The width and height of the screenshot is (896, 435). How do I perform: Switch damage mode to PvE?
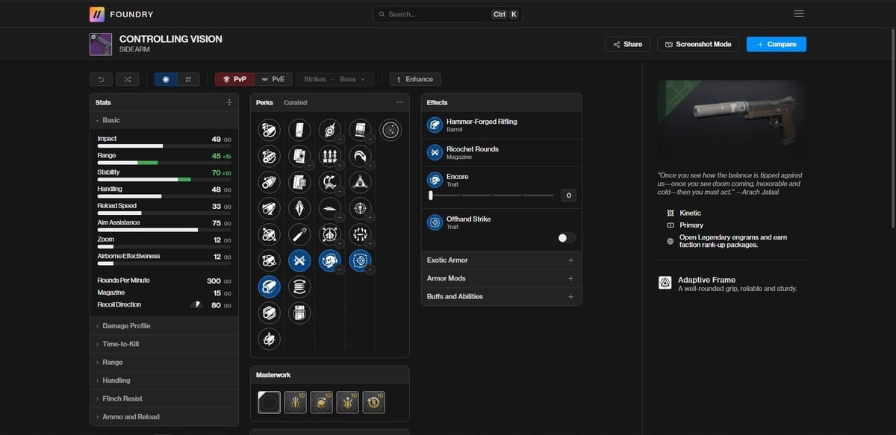[x=275, y=78]
